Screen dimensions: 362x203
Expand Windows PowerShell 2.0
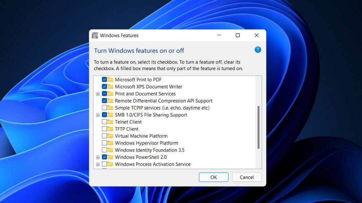pyautogui.click(x=98, y=157)
